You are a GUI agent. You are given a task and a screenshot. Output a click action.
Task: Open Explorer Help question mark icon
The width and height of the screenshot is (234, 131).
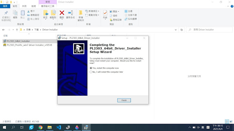point(232,6)
